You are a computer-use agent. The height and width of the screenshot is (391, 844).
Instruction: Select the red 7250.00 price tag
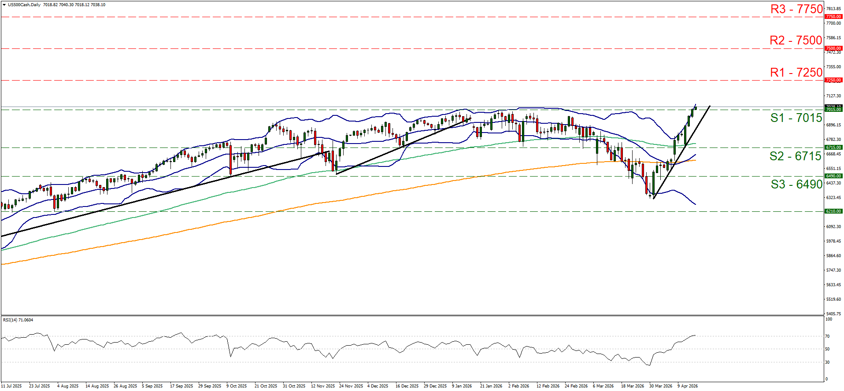[x=833, y=80]
